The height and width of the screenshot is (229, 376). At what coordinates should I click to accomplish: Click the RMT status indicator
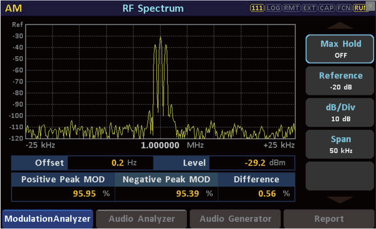click(x=291, y=8)
